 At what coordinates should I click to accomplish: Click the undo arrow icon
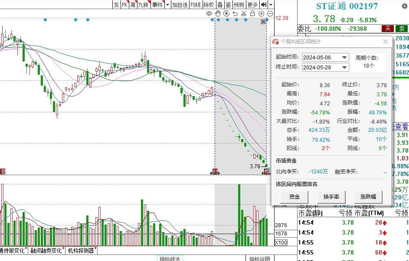(x=235, y=13)
